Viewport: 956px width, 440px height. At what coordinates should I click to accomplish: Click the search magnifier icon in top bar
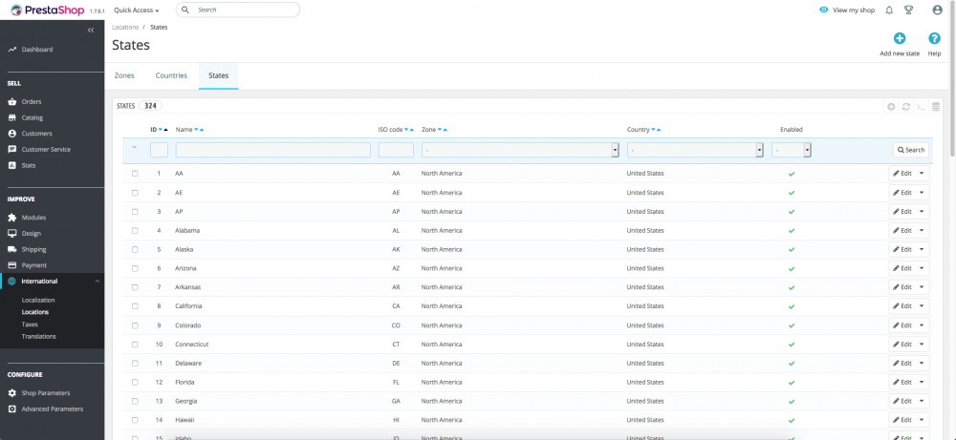click(x=185, y=10)
